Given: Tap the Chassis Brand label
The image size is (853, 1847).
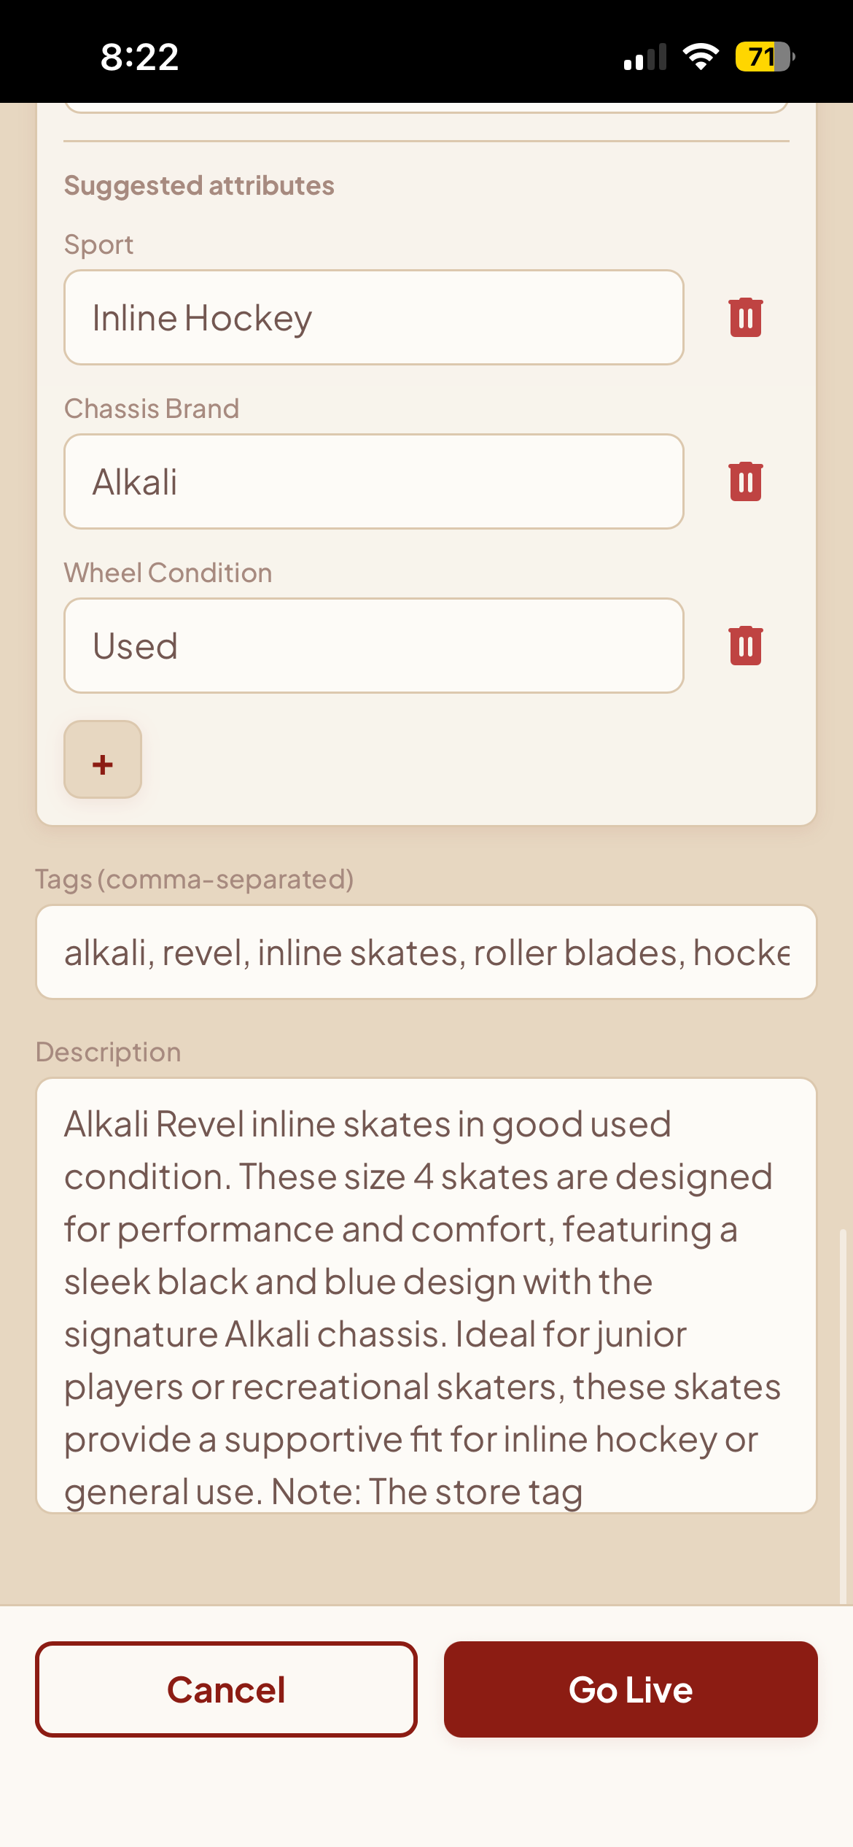Looking at the screenshot, I should coord(152,408).
